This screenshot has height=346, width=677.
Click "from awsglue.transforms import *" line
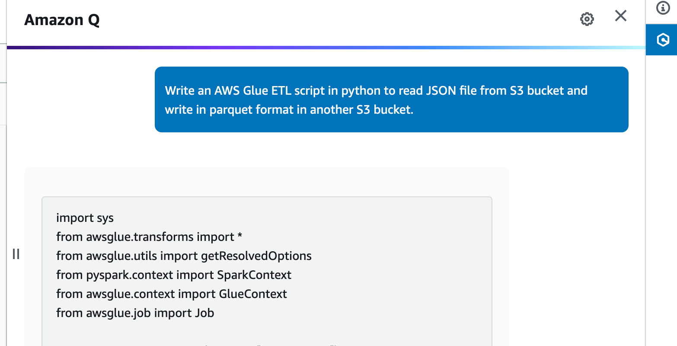coord(149,237)
